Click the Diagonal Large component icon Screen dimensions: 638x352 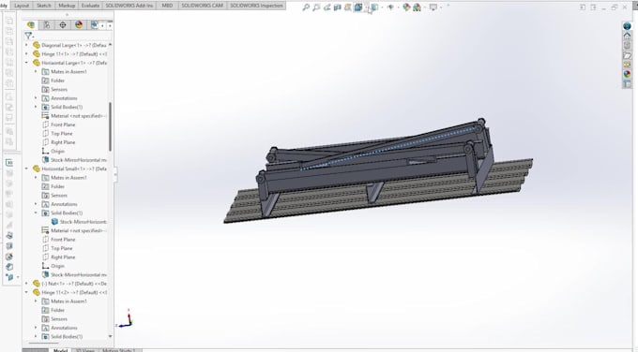(x=37, y=45)
